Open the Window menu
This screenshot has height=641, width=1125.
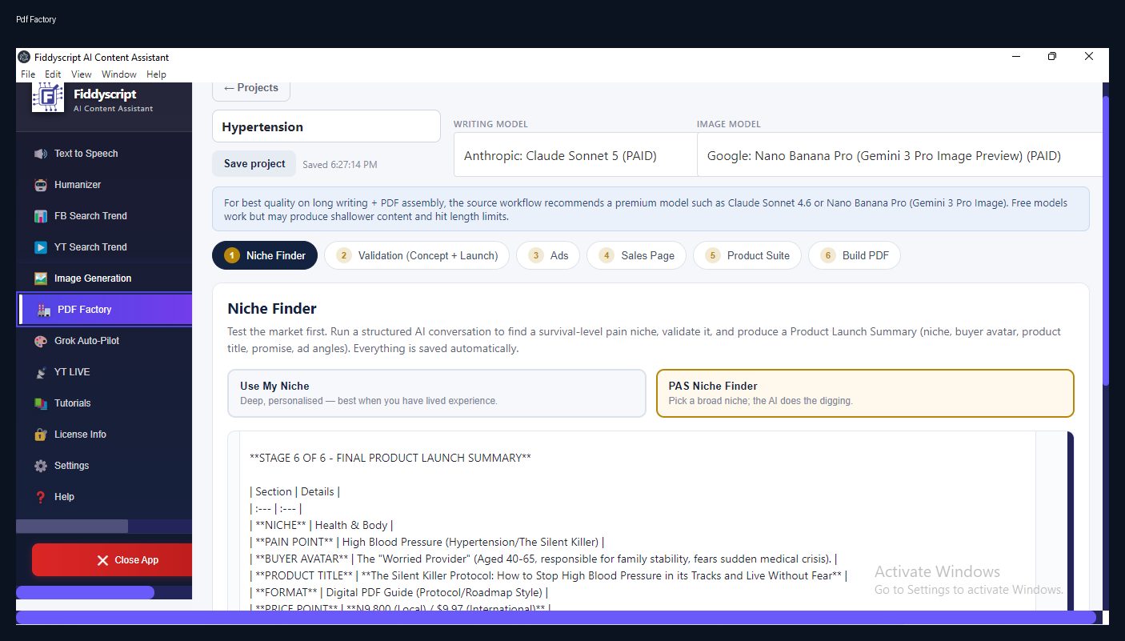[119, 74]
